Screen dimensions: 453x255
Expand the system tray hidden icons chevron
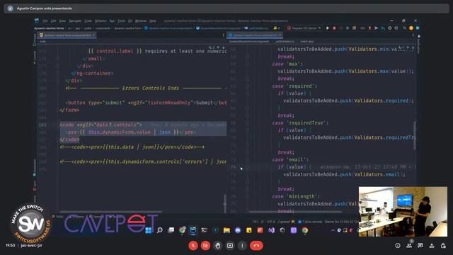click(333, 230)
